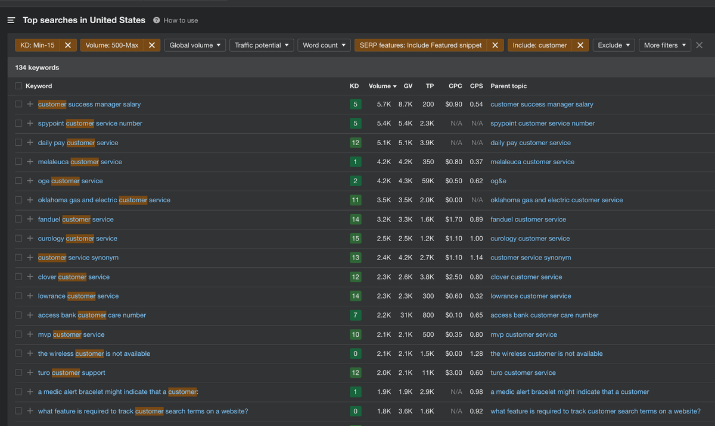This screenshot has width=715, height=426.
Task: Clear all filters with the far-right X
Action: (700, 45)
